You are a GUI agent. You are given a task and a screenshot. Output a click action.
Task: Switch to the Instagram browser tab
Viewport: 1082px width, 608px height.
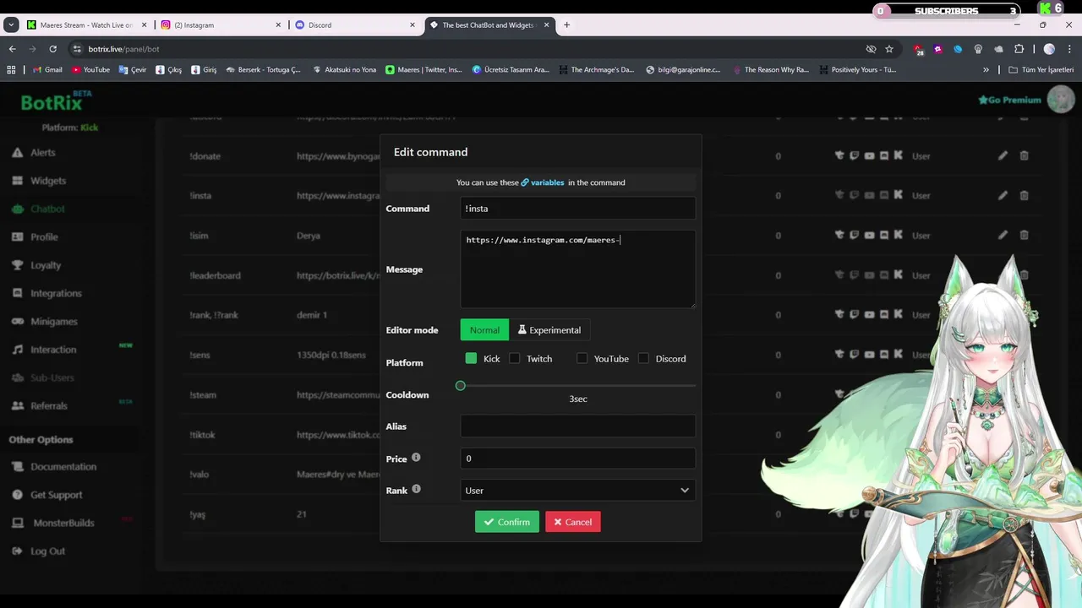tap(221, 25)
